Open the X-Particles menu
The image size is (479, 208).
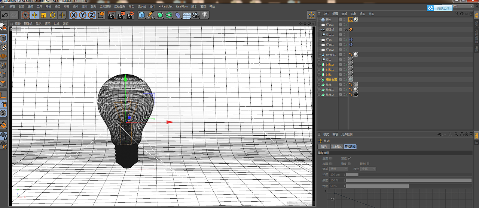point(165,6)
